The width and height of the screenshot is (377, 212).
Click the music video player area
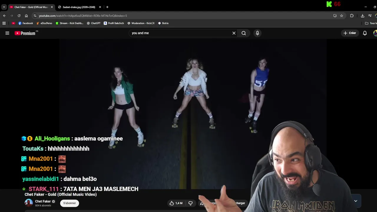pyautogui.click(x=193, y=114)
